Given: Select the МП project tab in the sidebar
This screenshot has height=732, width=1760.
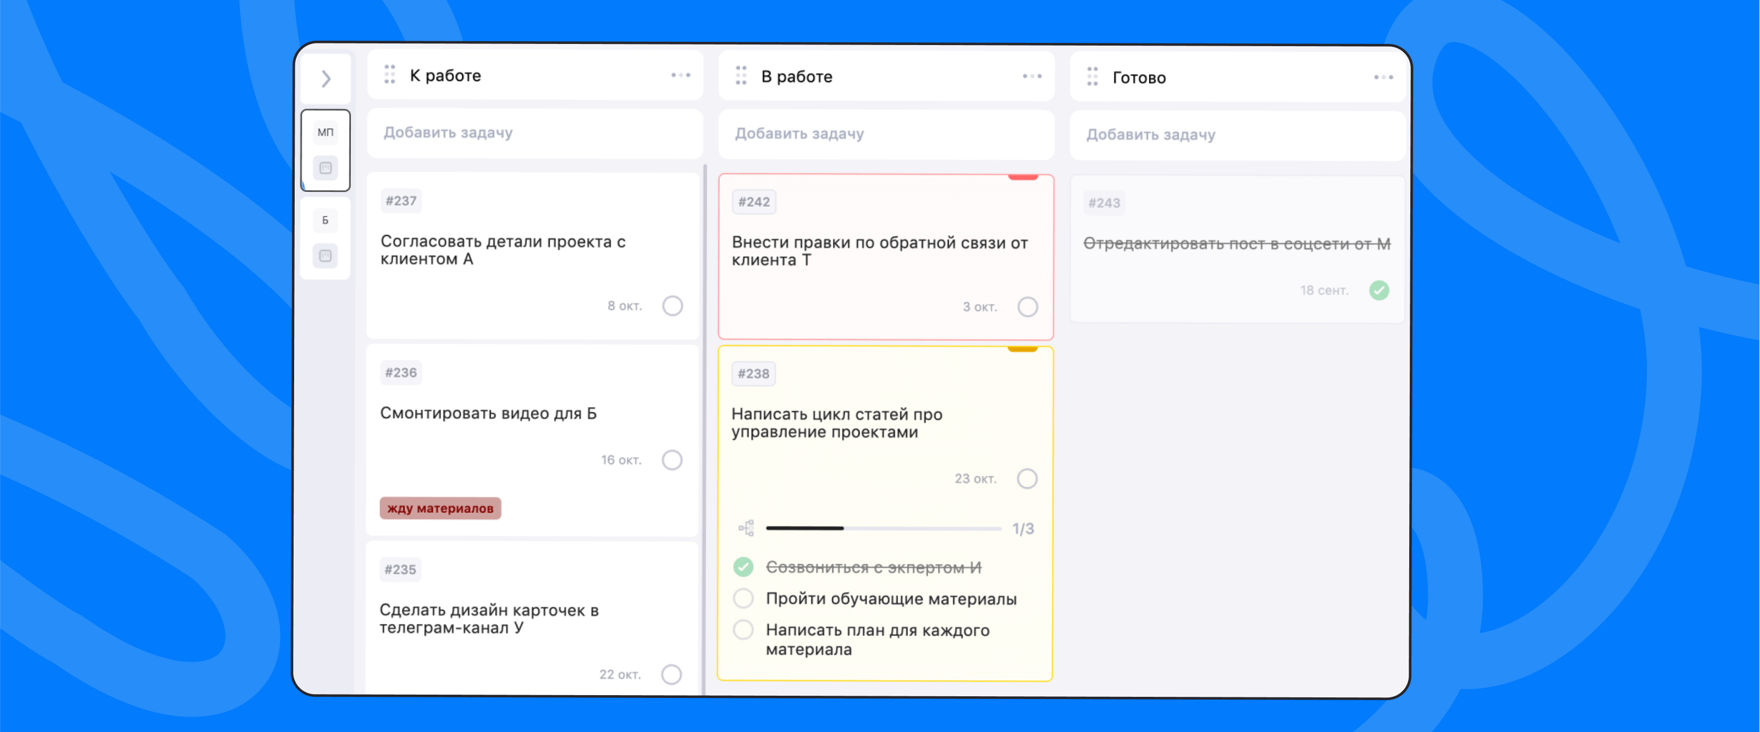Looking at the screenshot, I should (325, 132).
